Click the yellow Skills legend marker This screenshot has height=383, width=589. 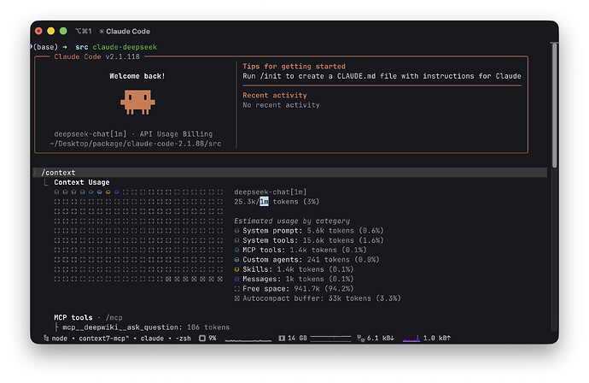click(x=236, y=269)
